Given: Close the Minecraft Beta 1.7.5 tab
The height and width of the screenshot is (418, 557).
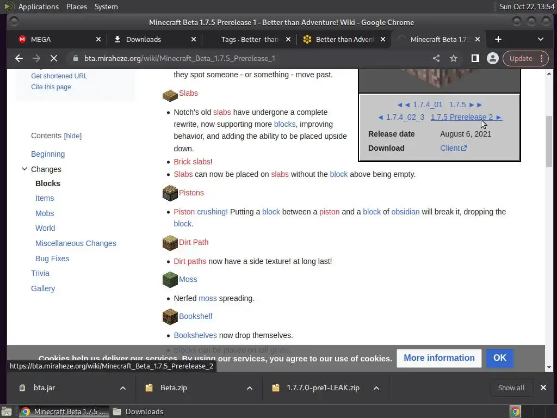Looking at the screenshot, I should pyautogui.click(x=478, y=39).
